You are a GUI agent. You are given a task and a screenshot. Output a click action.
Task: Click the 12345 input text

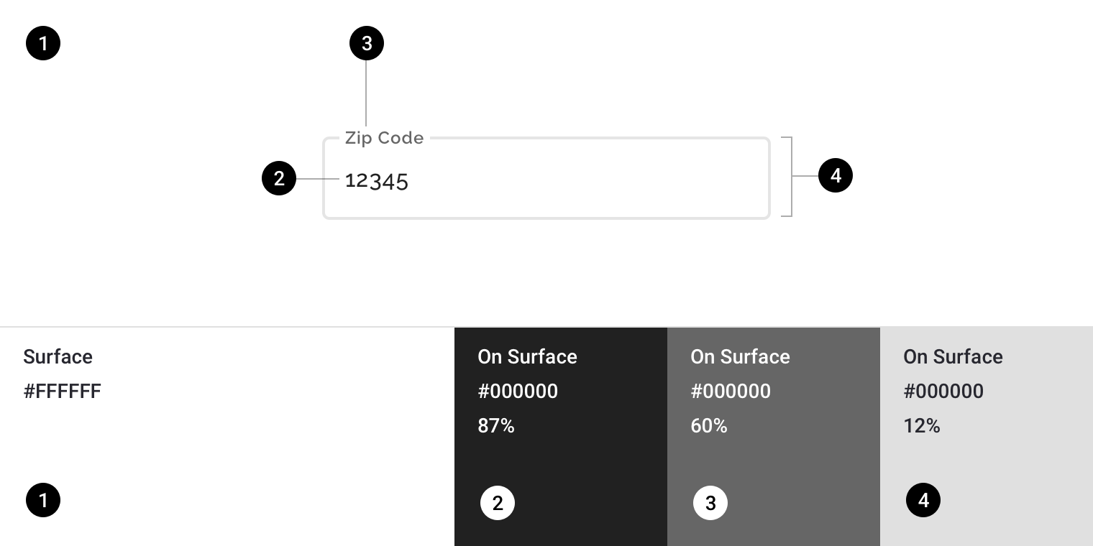coord(376,181)
